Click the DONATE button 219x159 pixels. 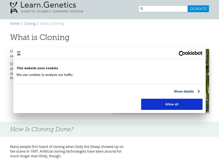click(x=198, y=9)
